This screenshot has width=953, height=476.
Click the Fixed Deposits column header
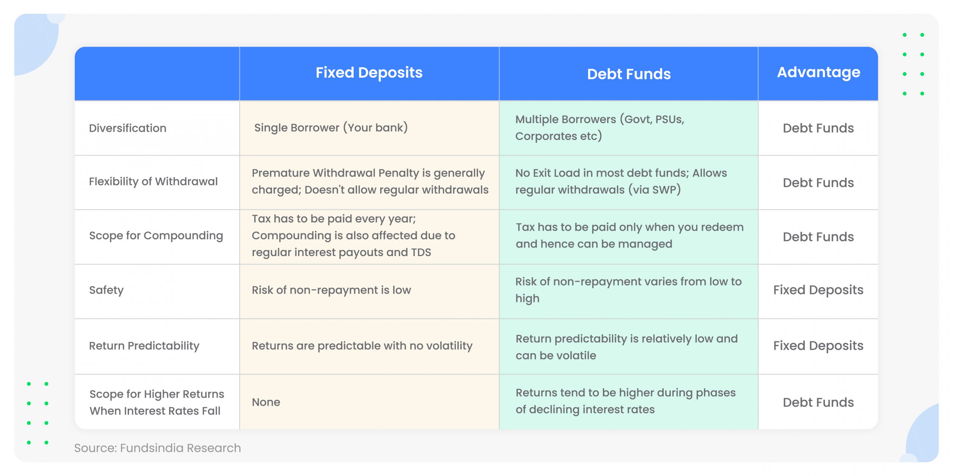click(x=369, y=73)
